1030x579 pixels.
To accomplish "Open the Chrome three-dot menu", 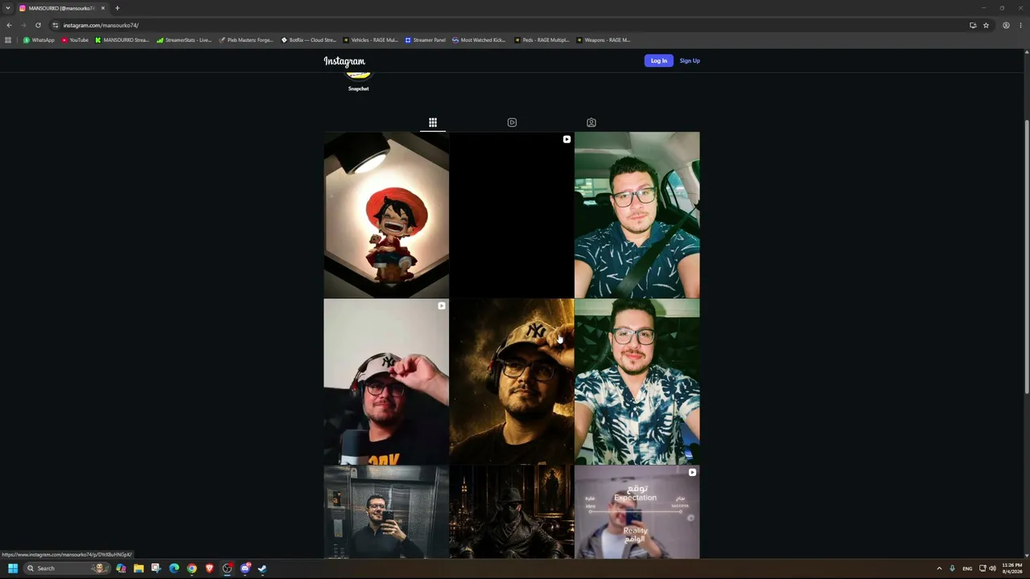I will pos(1020,25).
